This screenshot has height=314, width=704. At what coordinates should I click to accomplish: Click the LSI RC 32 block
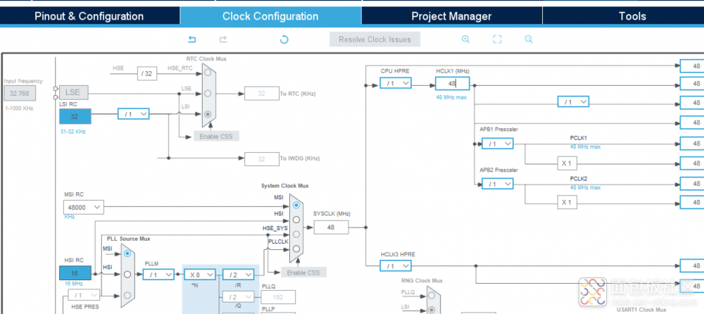[75, 116]
